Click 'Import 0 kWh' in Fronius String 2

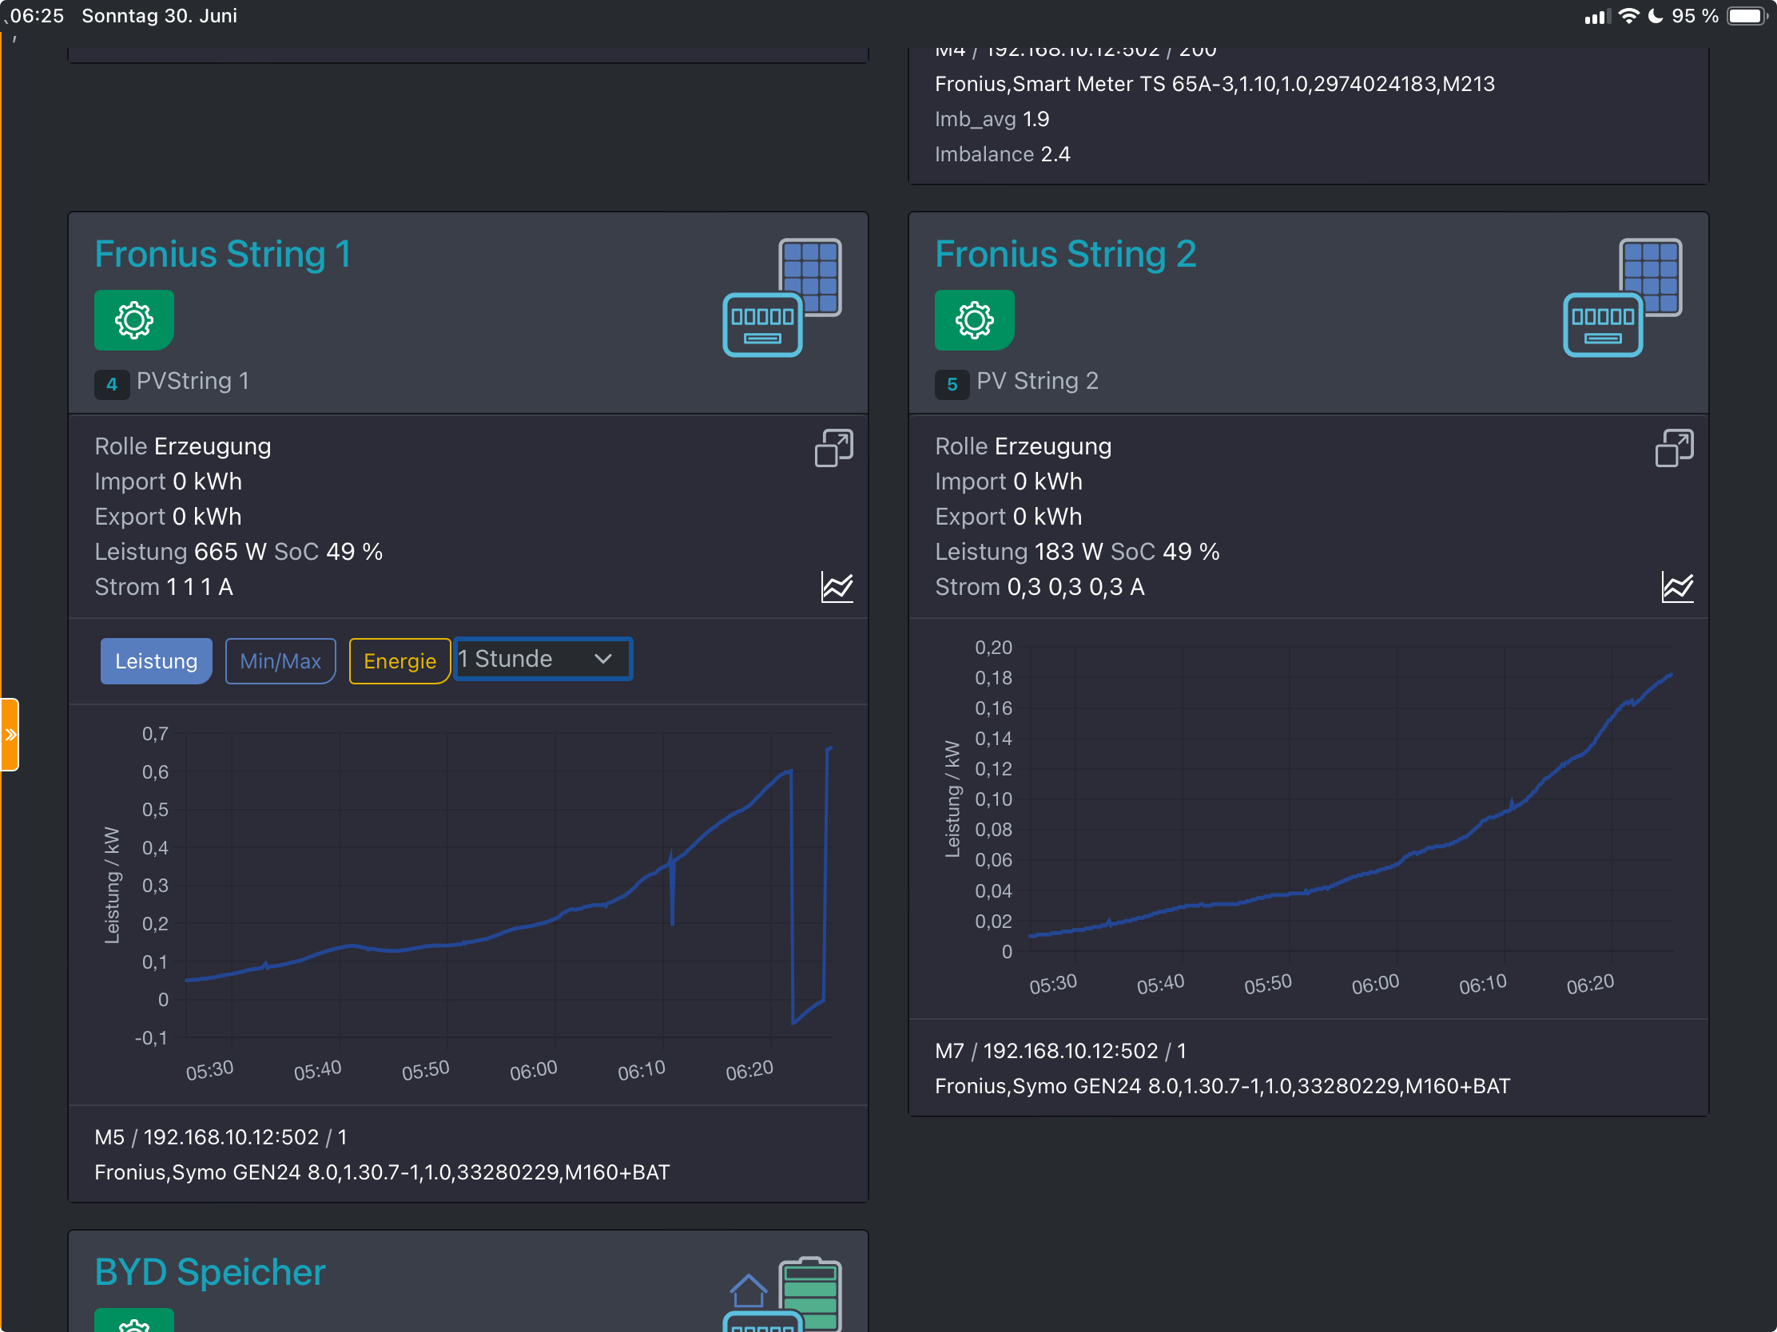pyautogui.click(x=1009, y=482)
